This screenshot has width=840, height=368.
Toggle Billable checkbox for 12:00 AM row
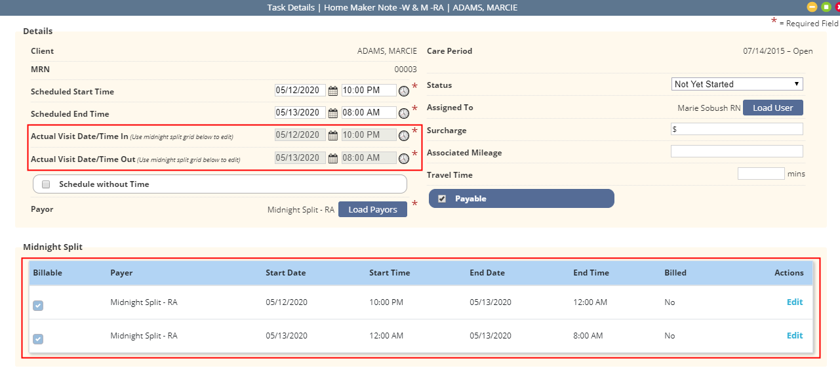pyautogui.click(x=38, y=339)
